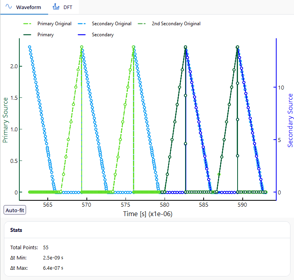The width and height of the screenshot is (294, 280).
Task: Click the Primary dark green legend line
Action: point(27,35)
